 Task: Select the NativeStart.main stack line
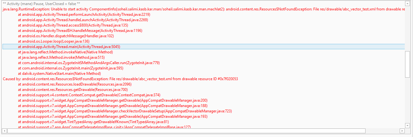tap(59, 74)
